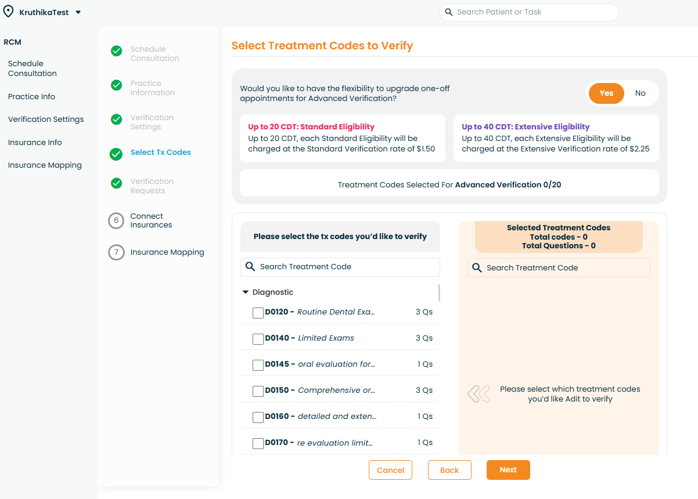Click the green checkmark for Practice Information step

pos(117,85)
